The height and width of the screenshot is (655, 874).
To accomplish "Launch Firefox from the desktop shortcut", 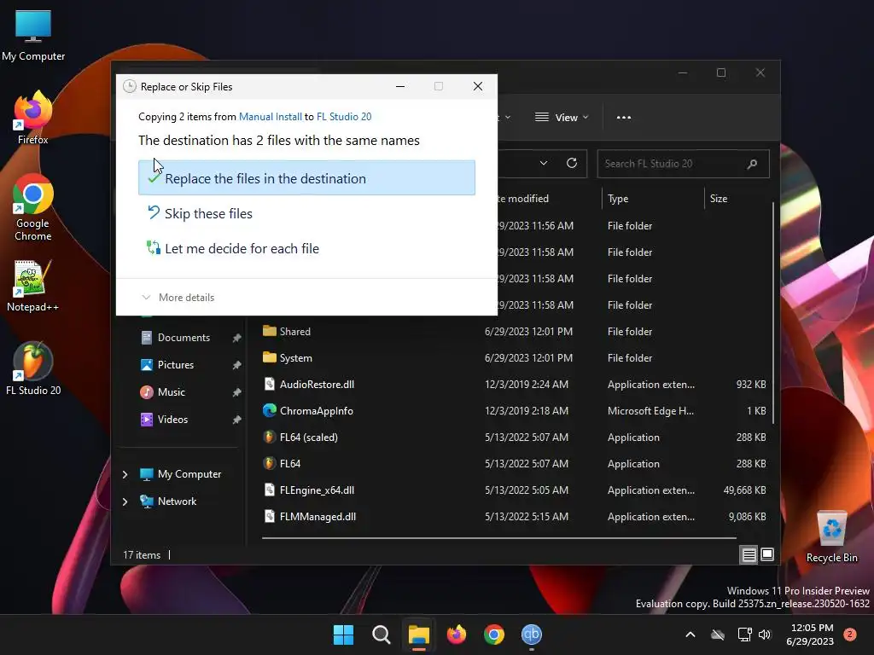I will pyautogui.click(x=33, y=118).
